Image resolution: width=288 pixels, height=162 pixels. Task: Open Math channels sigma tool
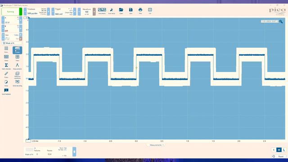coord(6,66)
